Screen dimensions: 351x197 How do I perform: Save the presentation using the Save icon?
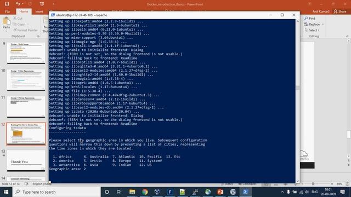point(7,4)
